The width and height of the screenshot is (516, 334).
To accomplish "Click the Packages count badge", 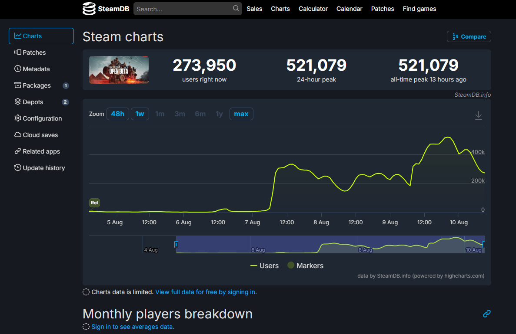I will coord(66,86).
